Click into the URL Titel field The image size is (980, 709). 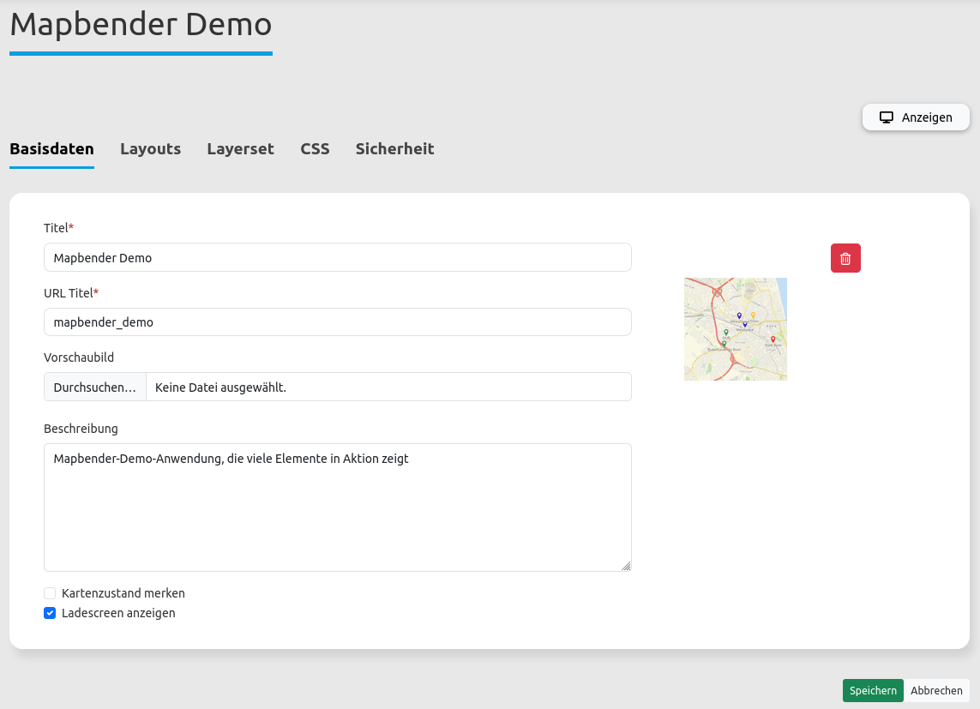coord(337,322)
